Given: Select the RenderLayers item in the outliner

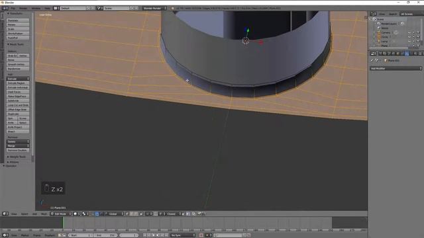Looking at the screenshot, I should pos(389,24).
